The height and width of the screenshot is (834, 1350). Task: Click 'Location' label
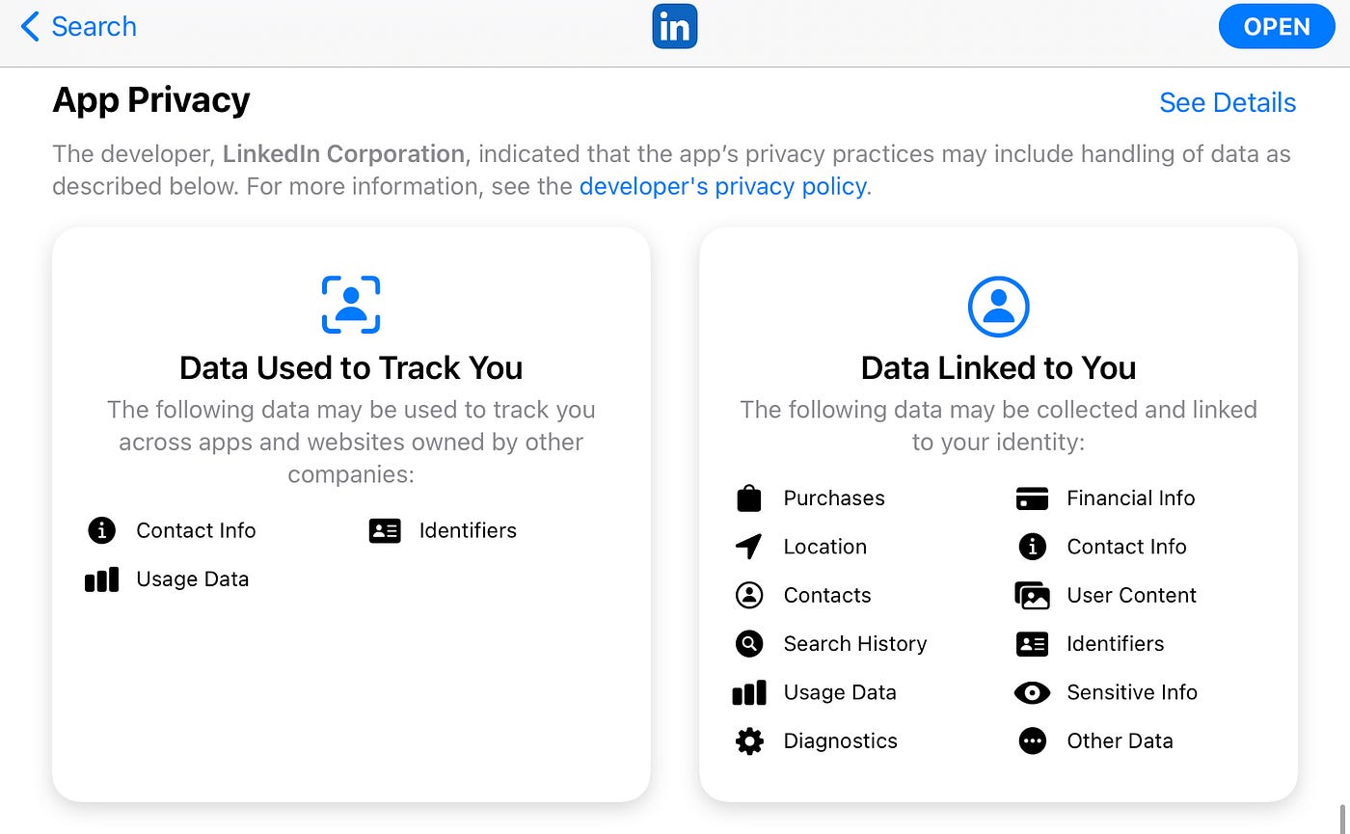pos(825,547)
